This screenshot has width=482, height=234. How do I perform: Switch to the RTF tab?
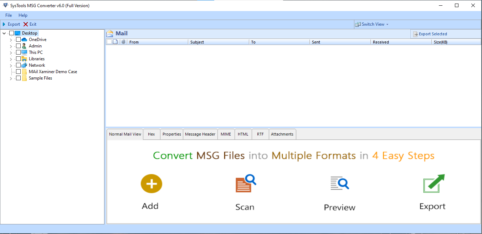click(260, 134)
